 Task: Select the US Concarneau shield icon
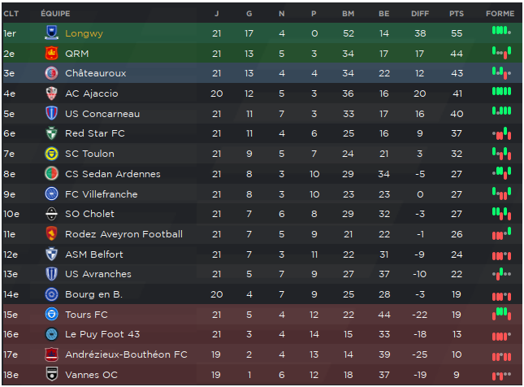(x=51, y=113)
